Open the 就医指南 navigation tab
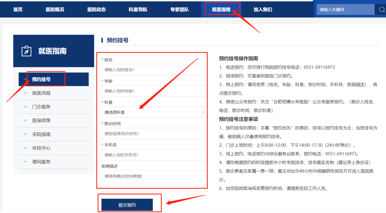386x213 pixels. [x=221, y=10]
